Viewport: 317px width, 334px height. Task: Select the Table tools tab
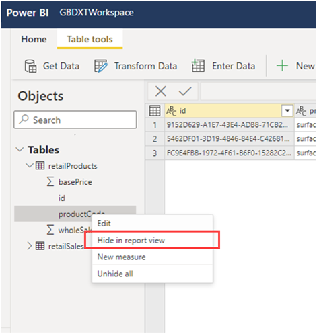[x=90, y=39]
